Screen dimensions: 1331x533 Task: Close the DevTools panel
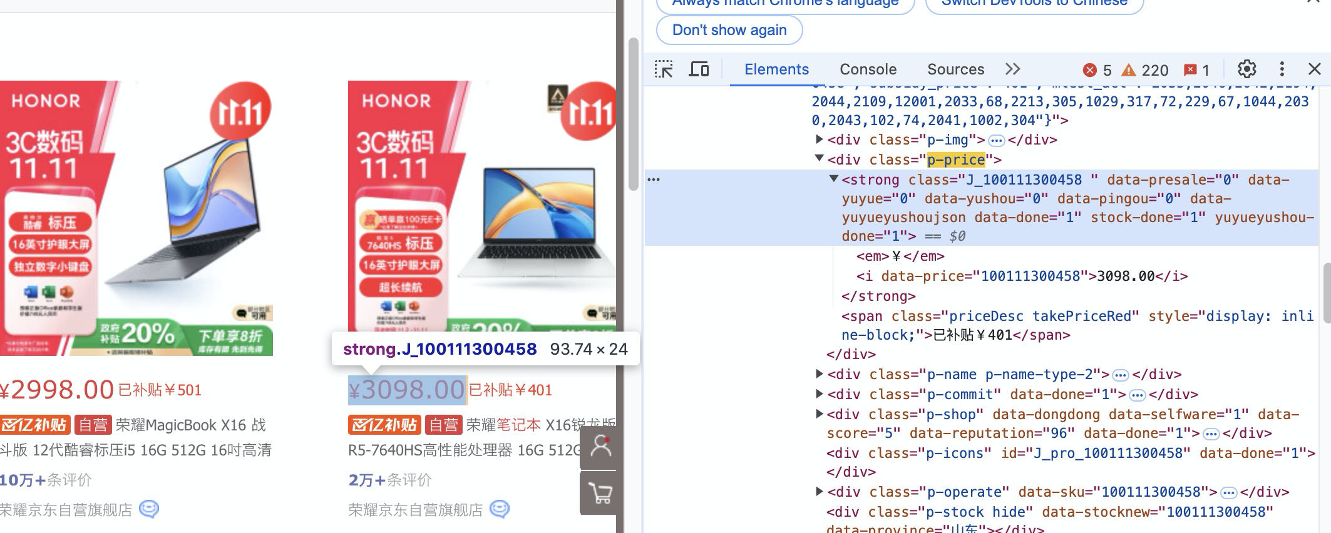(1314, 69)
